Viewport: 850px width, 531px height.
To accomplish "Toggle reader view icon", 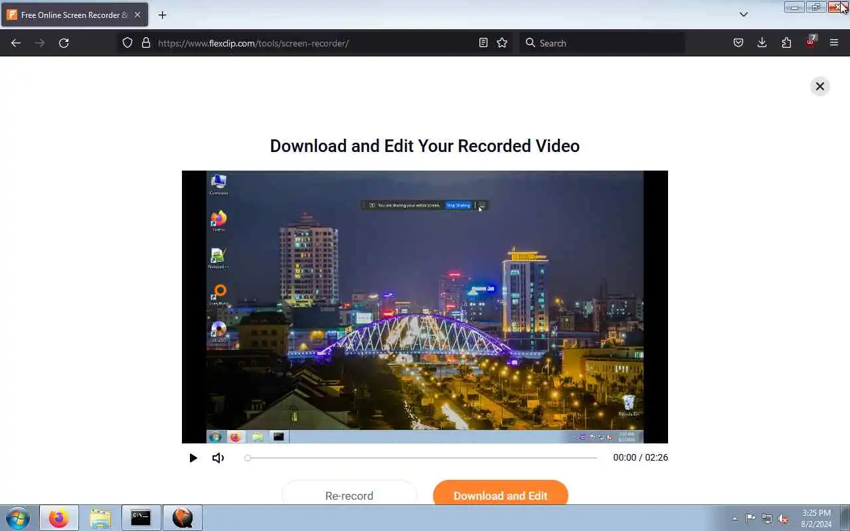I will click(x=483, y=43).
